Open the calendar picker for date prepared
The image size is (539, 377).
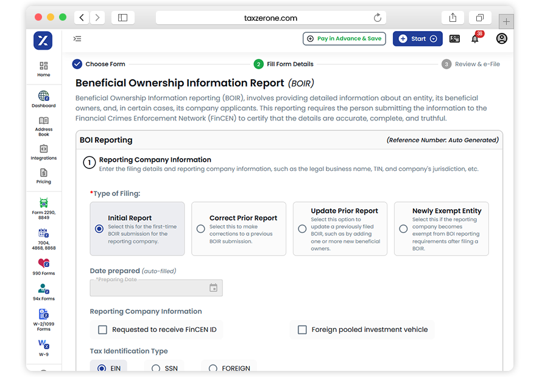pos(213,288)
